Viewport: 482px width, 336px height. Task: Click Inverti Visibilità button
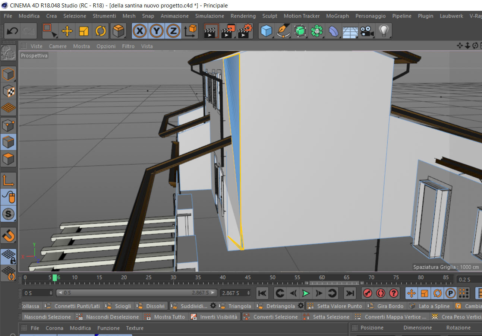[x=218, y=317]
